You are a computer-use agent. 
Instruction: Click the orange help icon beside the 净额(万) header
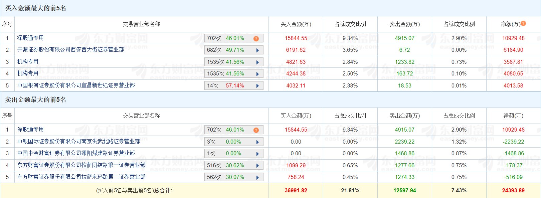pyautogui.click(x=523, y=23)
